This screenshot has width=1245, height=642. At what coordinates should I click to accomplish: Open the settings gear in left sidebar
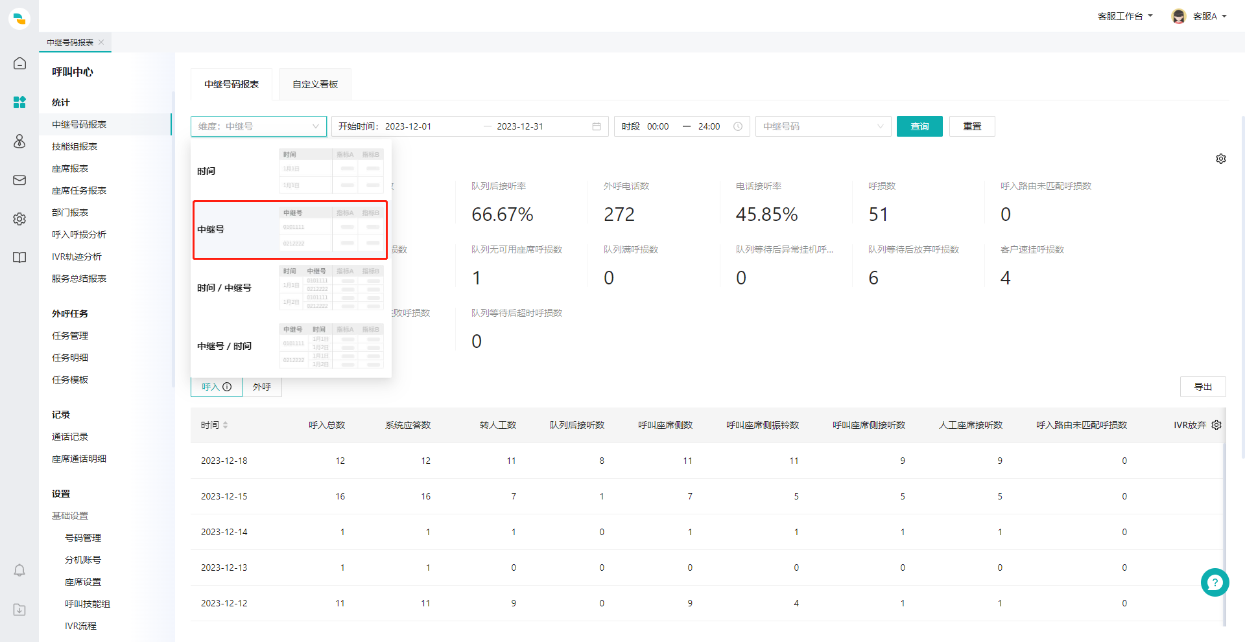pyautogui.click(x=19, y=219)
